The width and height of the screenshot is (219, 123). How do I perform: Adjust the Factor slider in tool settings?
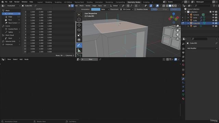click(175, 9)
